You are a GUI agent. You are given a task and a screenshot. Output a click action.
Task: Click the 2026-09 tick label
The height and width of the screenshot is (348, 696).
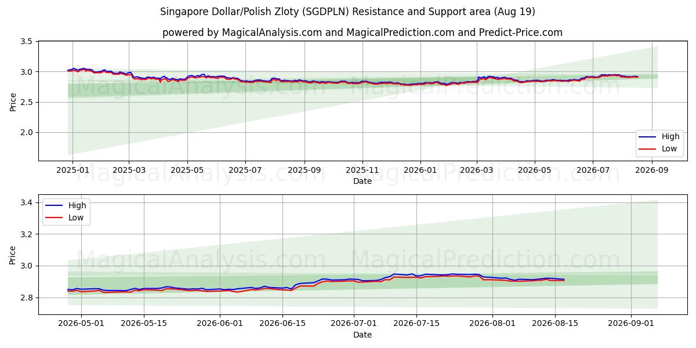pos(652,171)
